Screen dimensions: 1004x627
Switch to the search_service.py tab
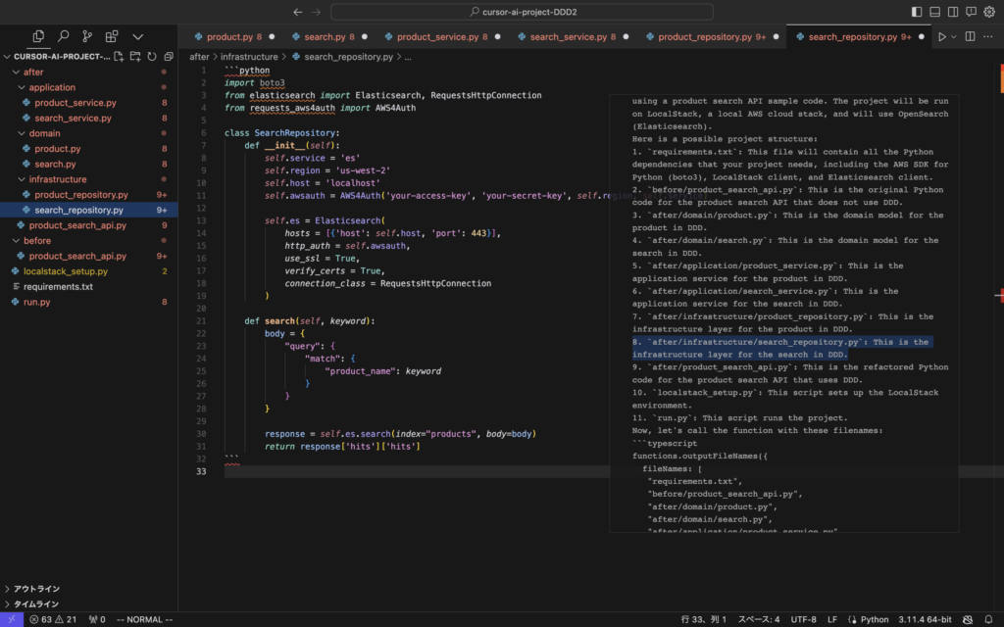click(x=573, y=36)
